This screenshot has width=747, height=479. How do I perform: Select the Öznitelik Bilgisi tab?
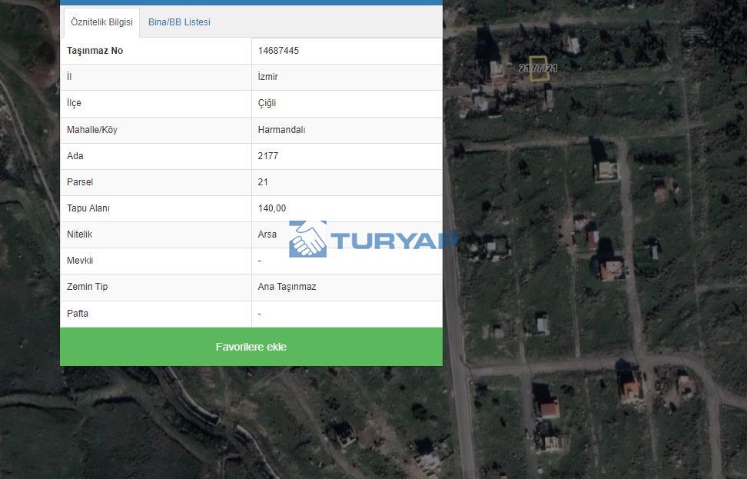[x=101, y=22]
